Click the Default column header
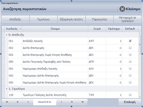 (x=130, y=29)
